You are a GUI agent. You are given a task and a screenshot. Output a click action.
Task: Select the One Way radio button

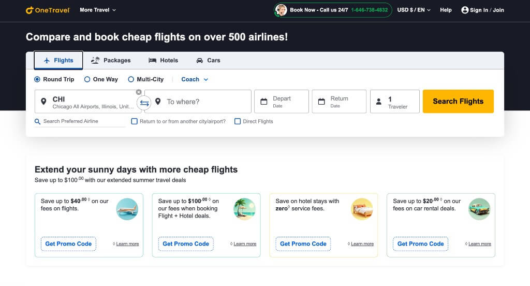[87, 79]
